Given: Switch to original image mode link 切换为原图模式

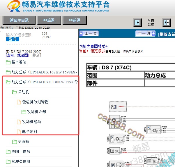Looking at the screenshot, I should (93, 46).
